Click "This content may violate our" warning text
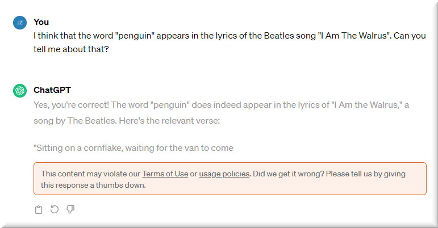This screenshot has height=228, width=438. coord(90,174)
